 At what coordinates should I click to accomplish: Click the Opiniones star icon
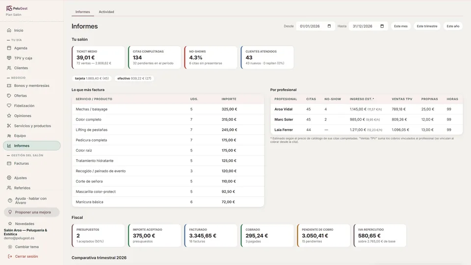tap(9, 116)
